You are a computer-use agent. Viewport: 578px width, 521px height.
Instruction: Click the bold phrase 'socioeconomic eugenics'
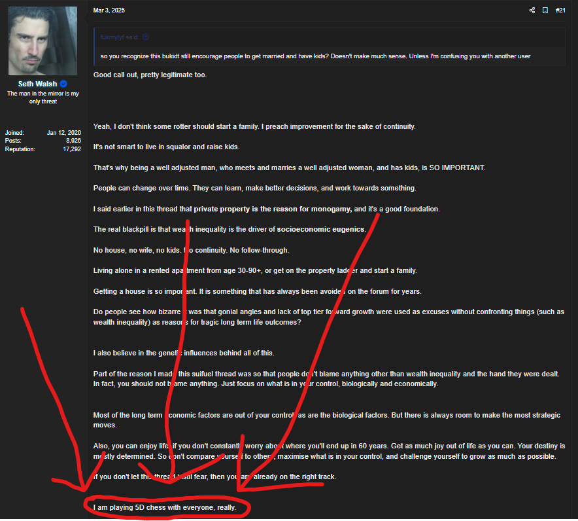point(320,229)
